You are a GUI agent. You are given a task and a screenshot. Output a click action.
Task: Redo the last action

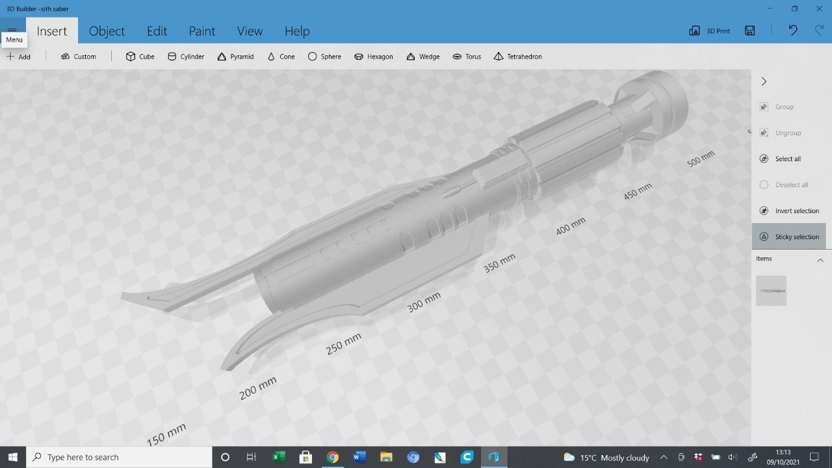tap(819, 31)
